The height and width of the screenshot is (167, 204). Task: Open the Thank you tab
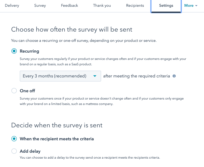[102, 6]
